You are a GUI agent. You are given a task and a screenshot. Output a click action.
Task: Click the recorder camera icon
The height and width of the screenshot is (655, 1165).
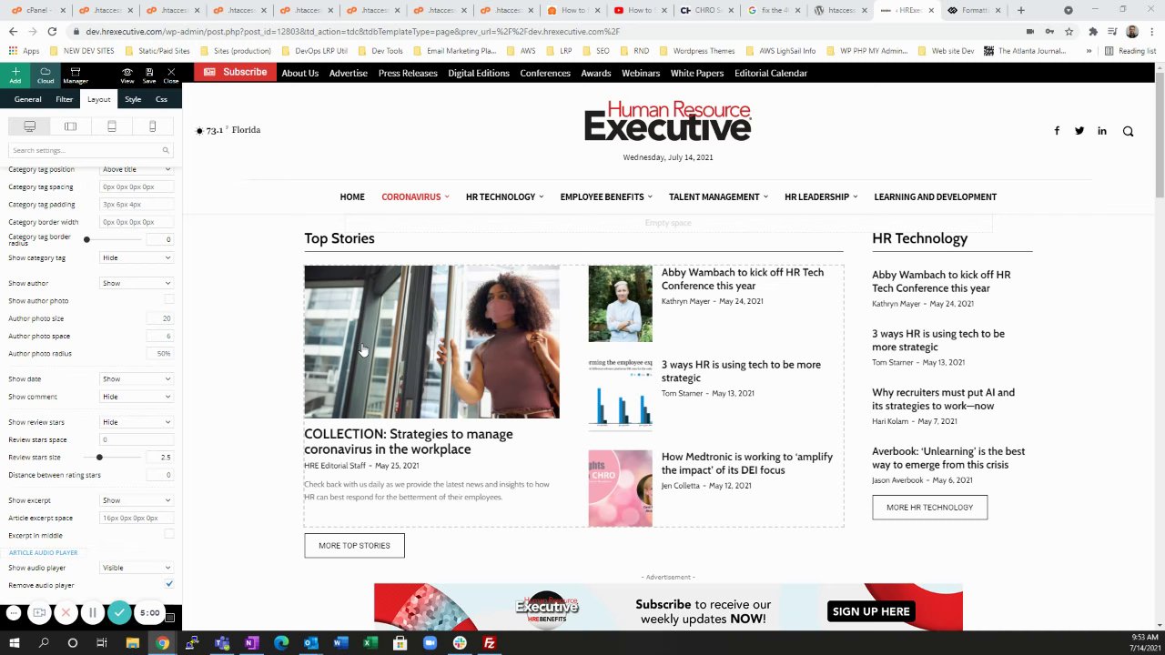(x=39, y=613)
